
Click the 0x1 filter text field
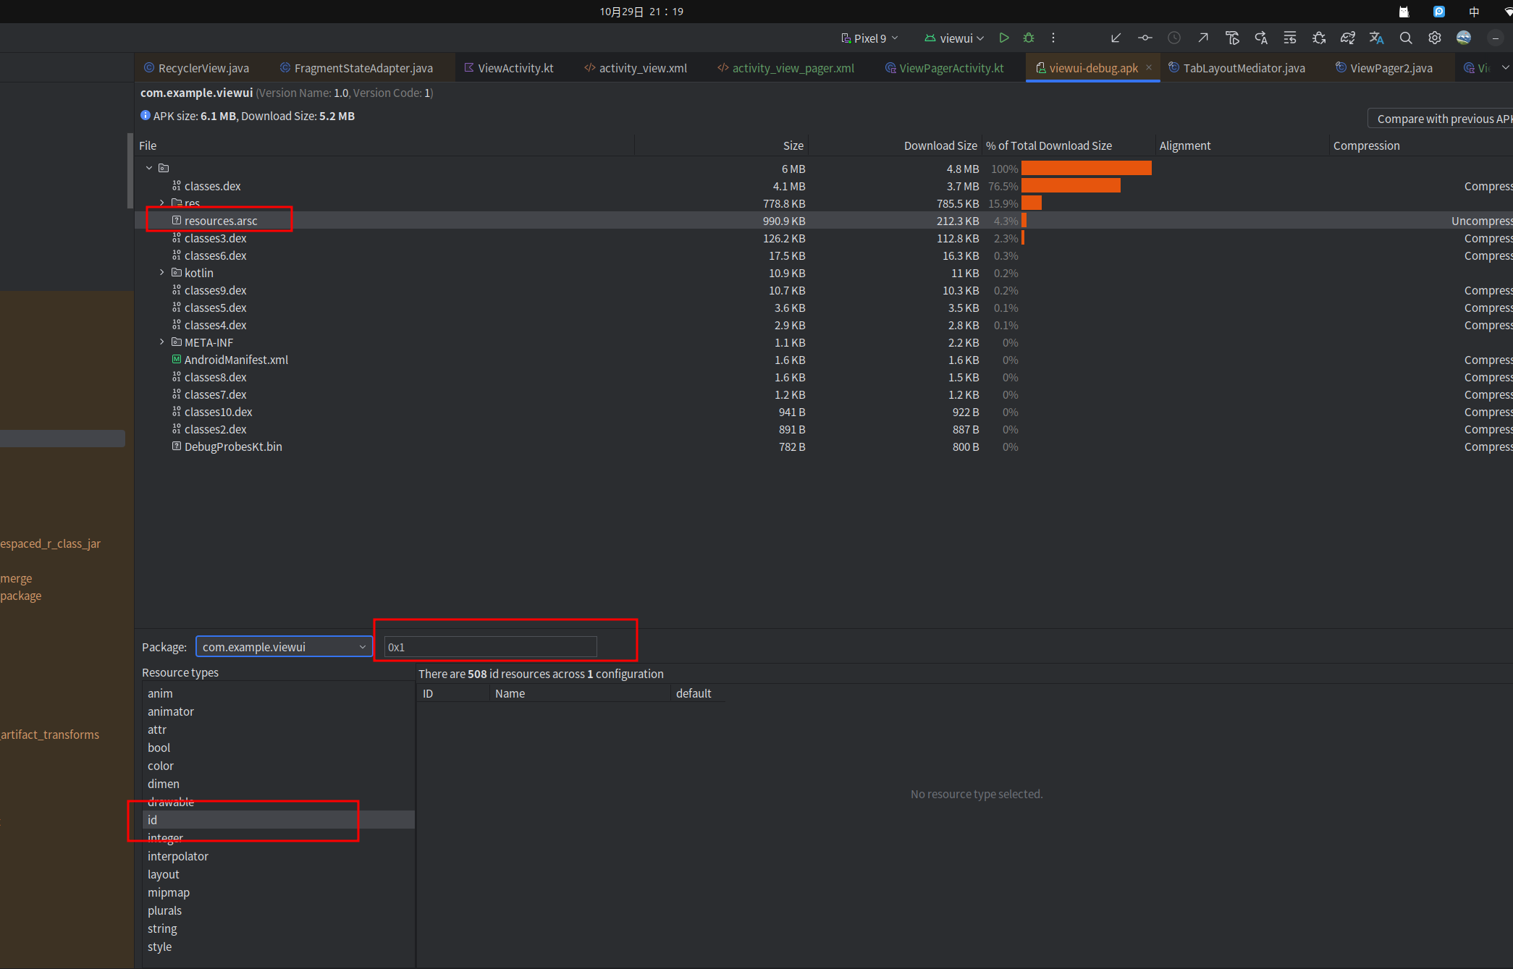(x=490, y=647)
